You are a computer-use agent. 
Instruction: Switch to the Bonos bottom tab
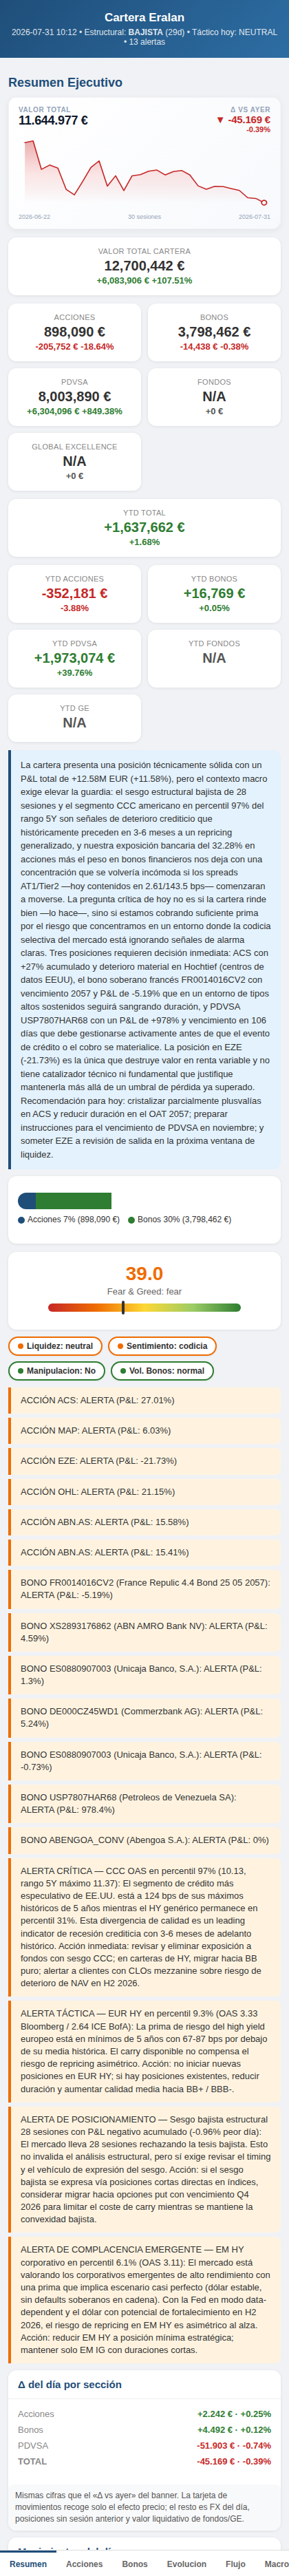[x=134, y=2563]
